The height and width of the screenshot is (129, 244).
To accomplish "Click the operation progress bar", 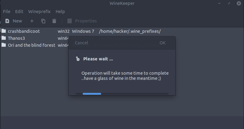I will tap(122, 94).
